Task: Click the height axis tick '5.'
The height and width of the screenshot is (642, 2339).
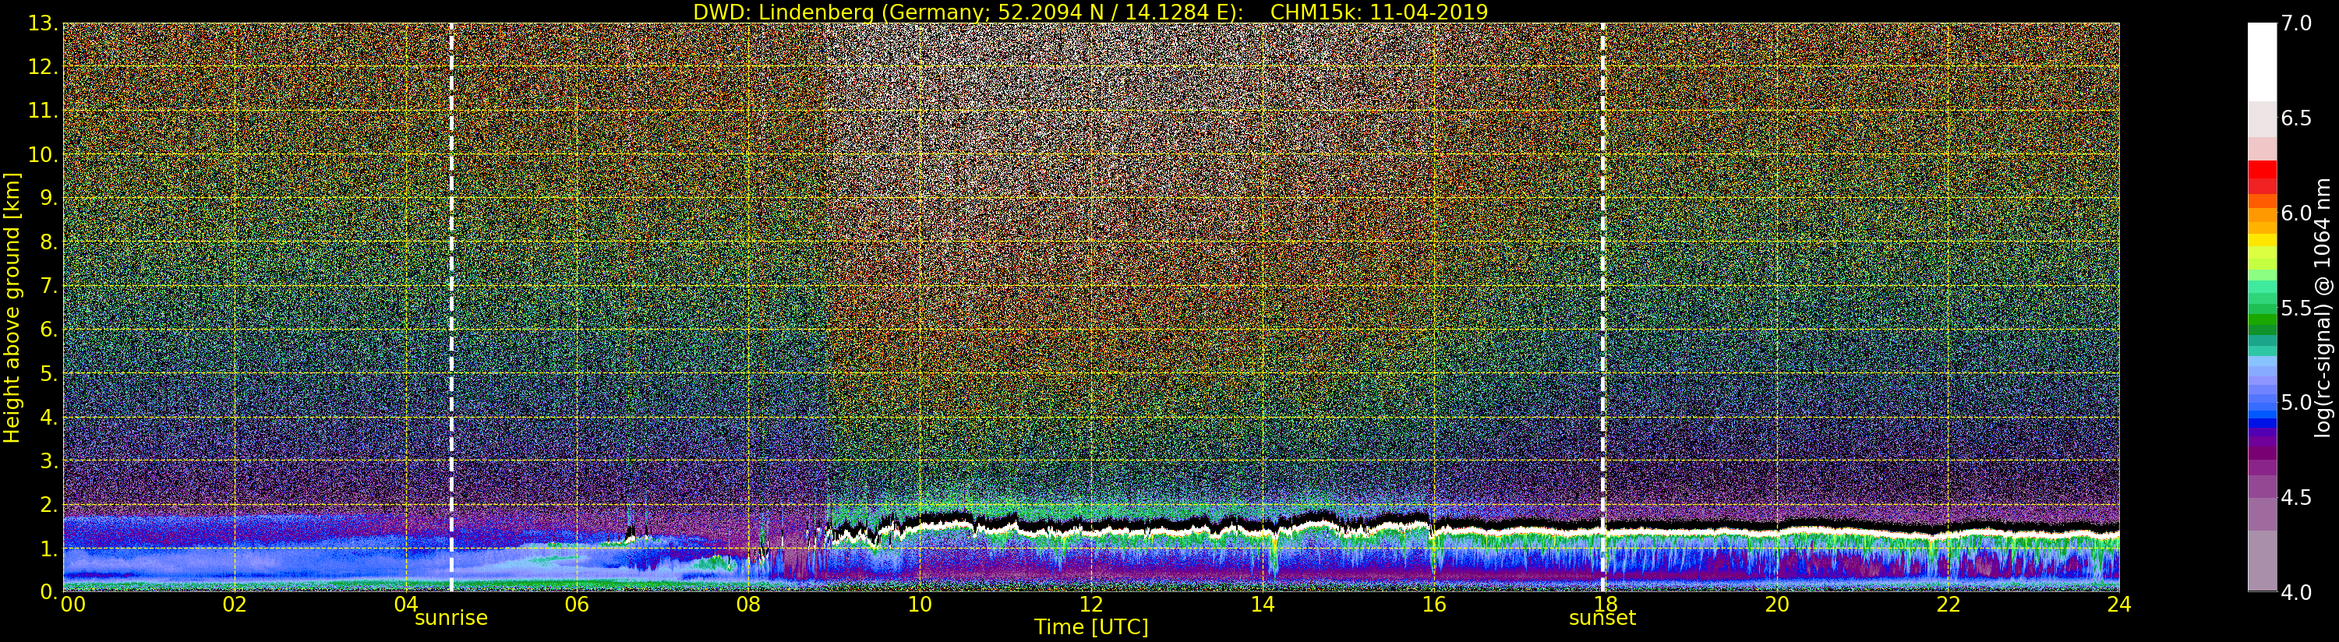Action: click(x=49, y=373)
